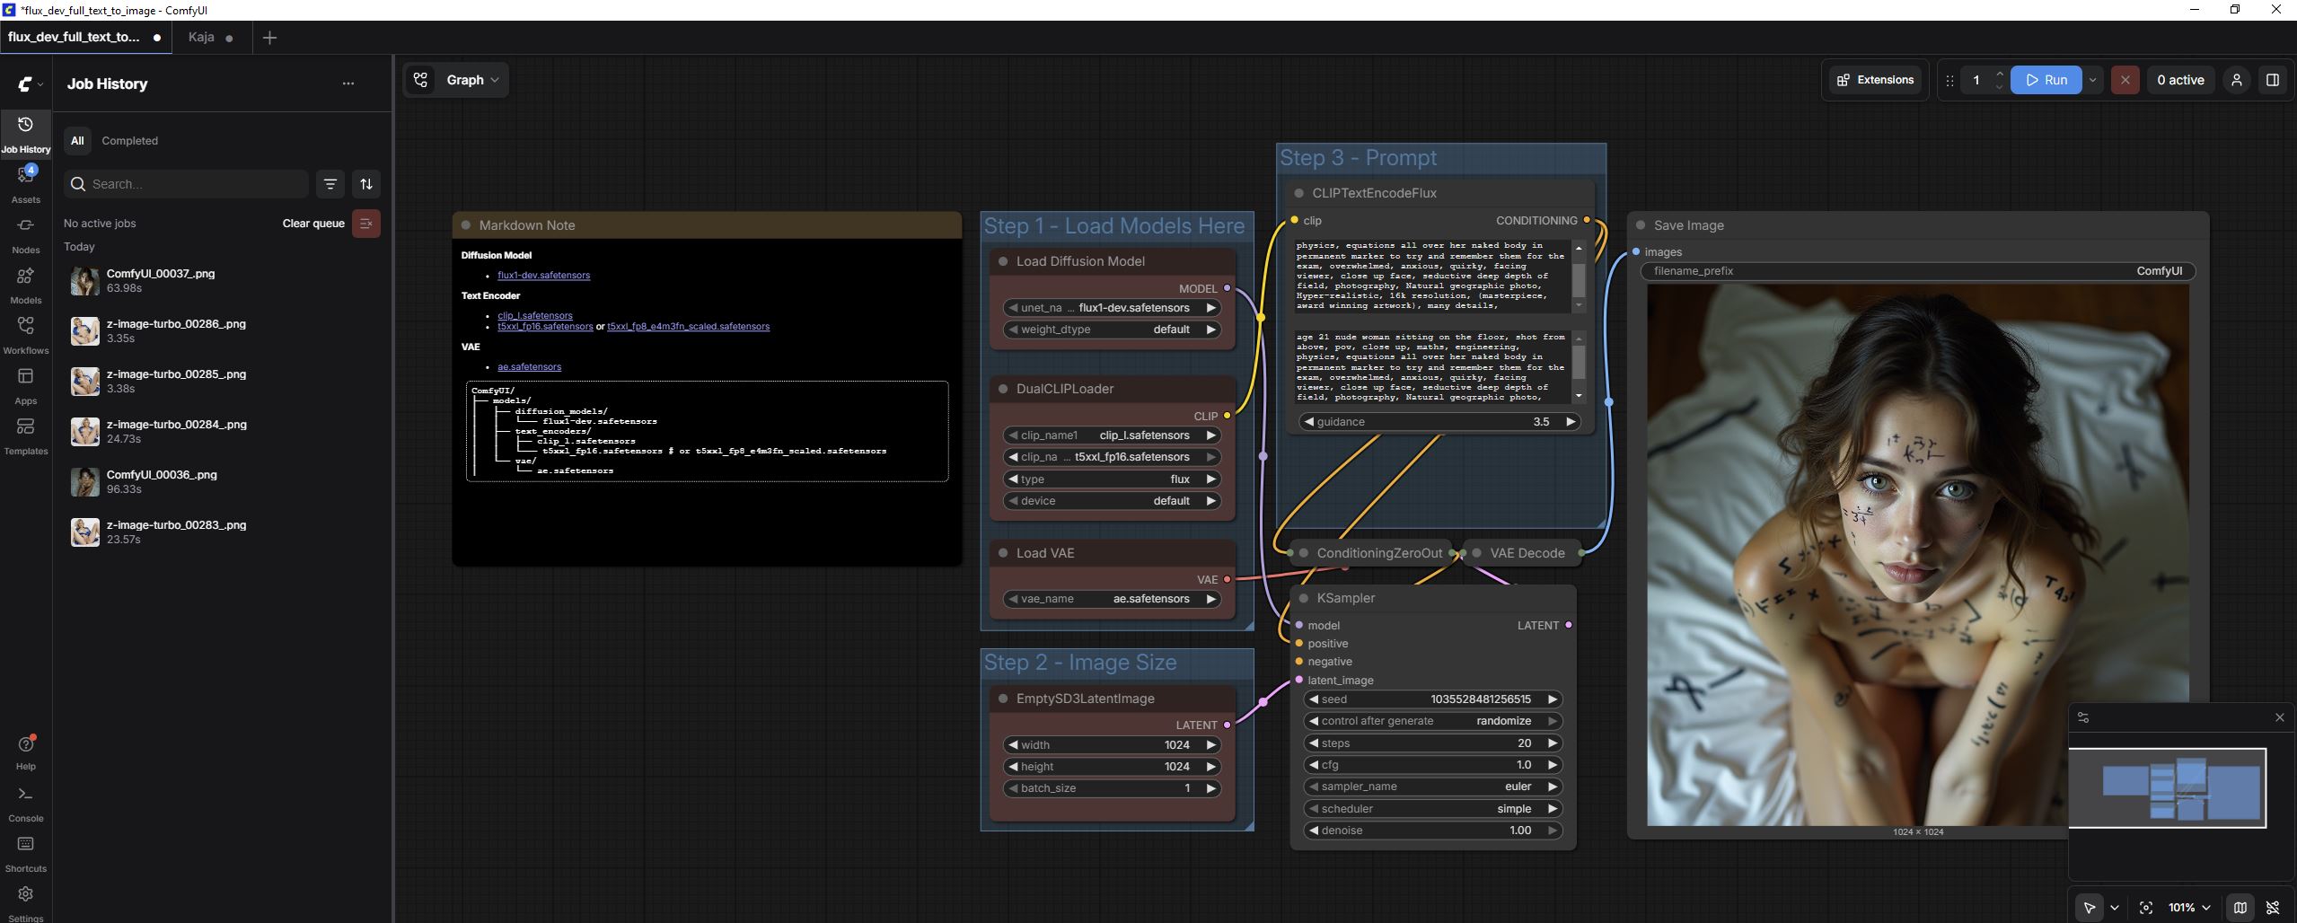Show the Console panel
This screenshot has width=2297, height=923.
point(25,803)
